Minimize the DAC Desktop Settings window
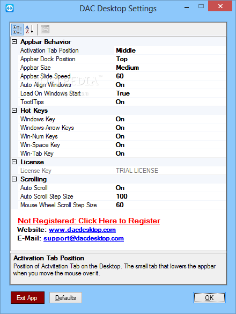This screenshot has width=236, height=314. 187,8
